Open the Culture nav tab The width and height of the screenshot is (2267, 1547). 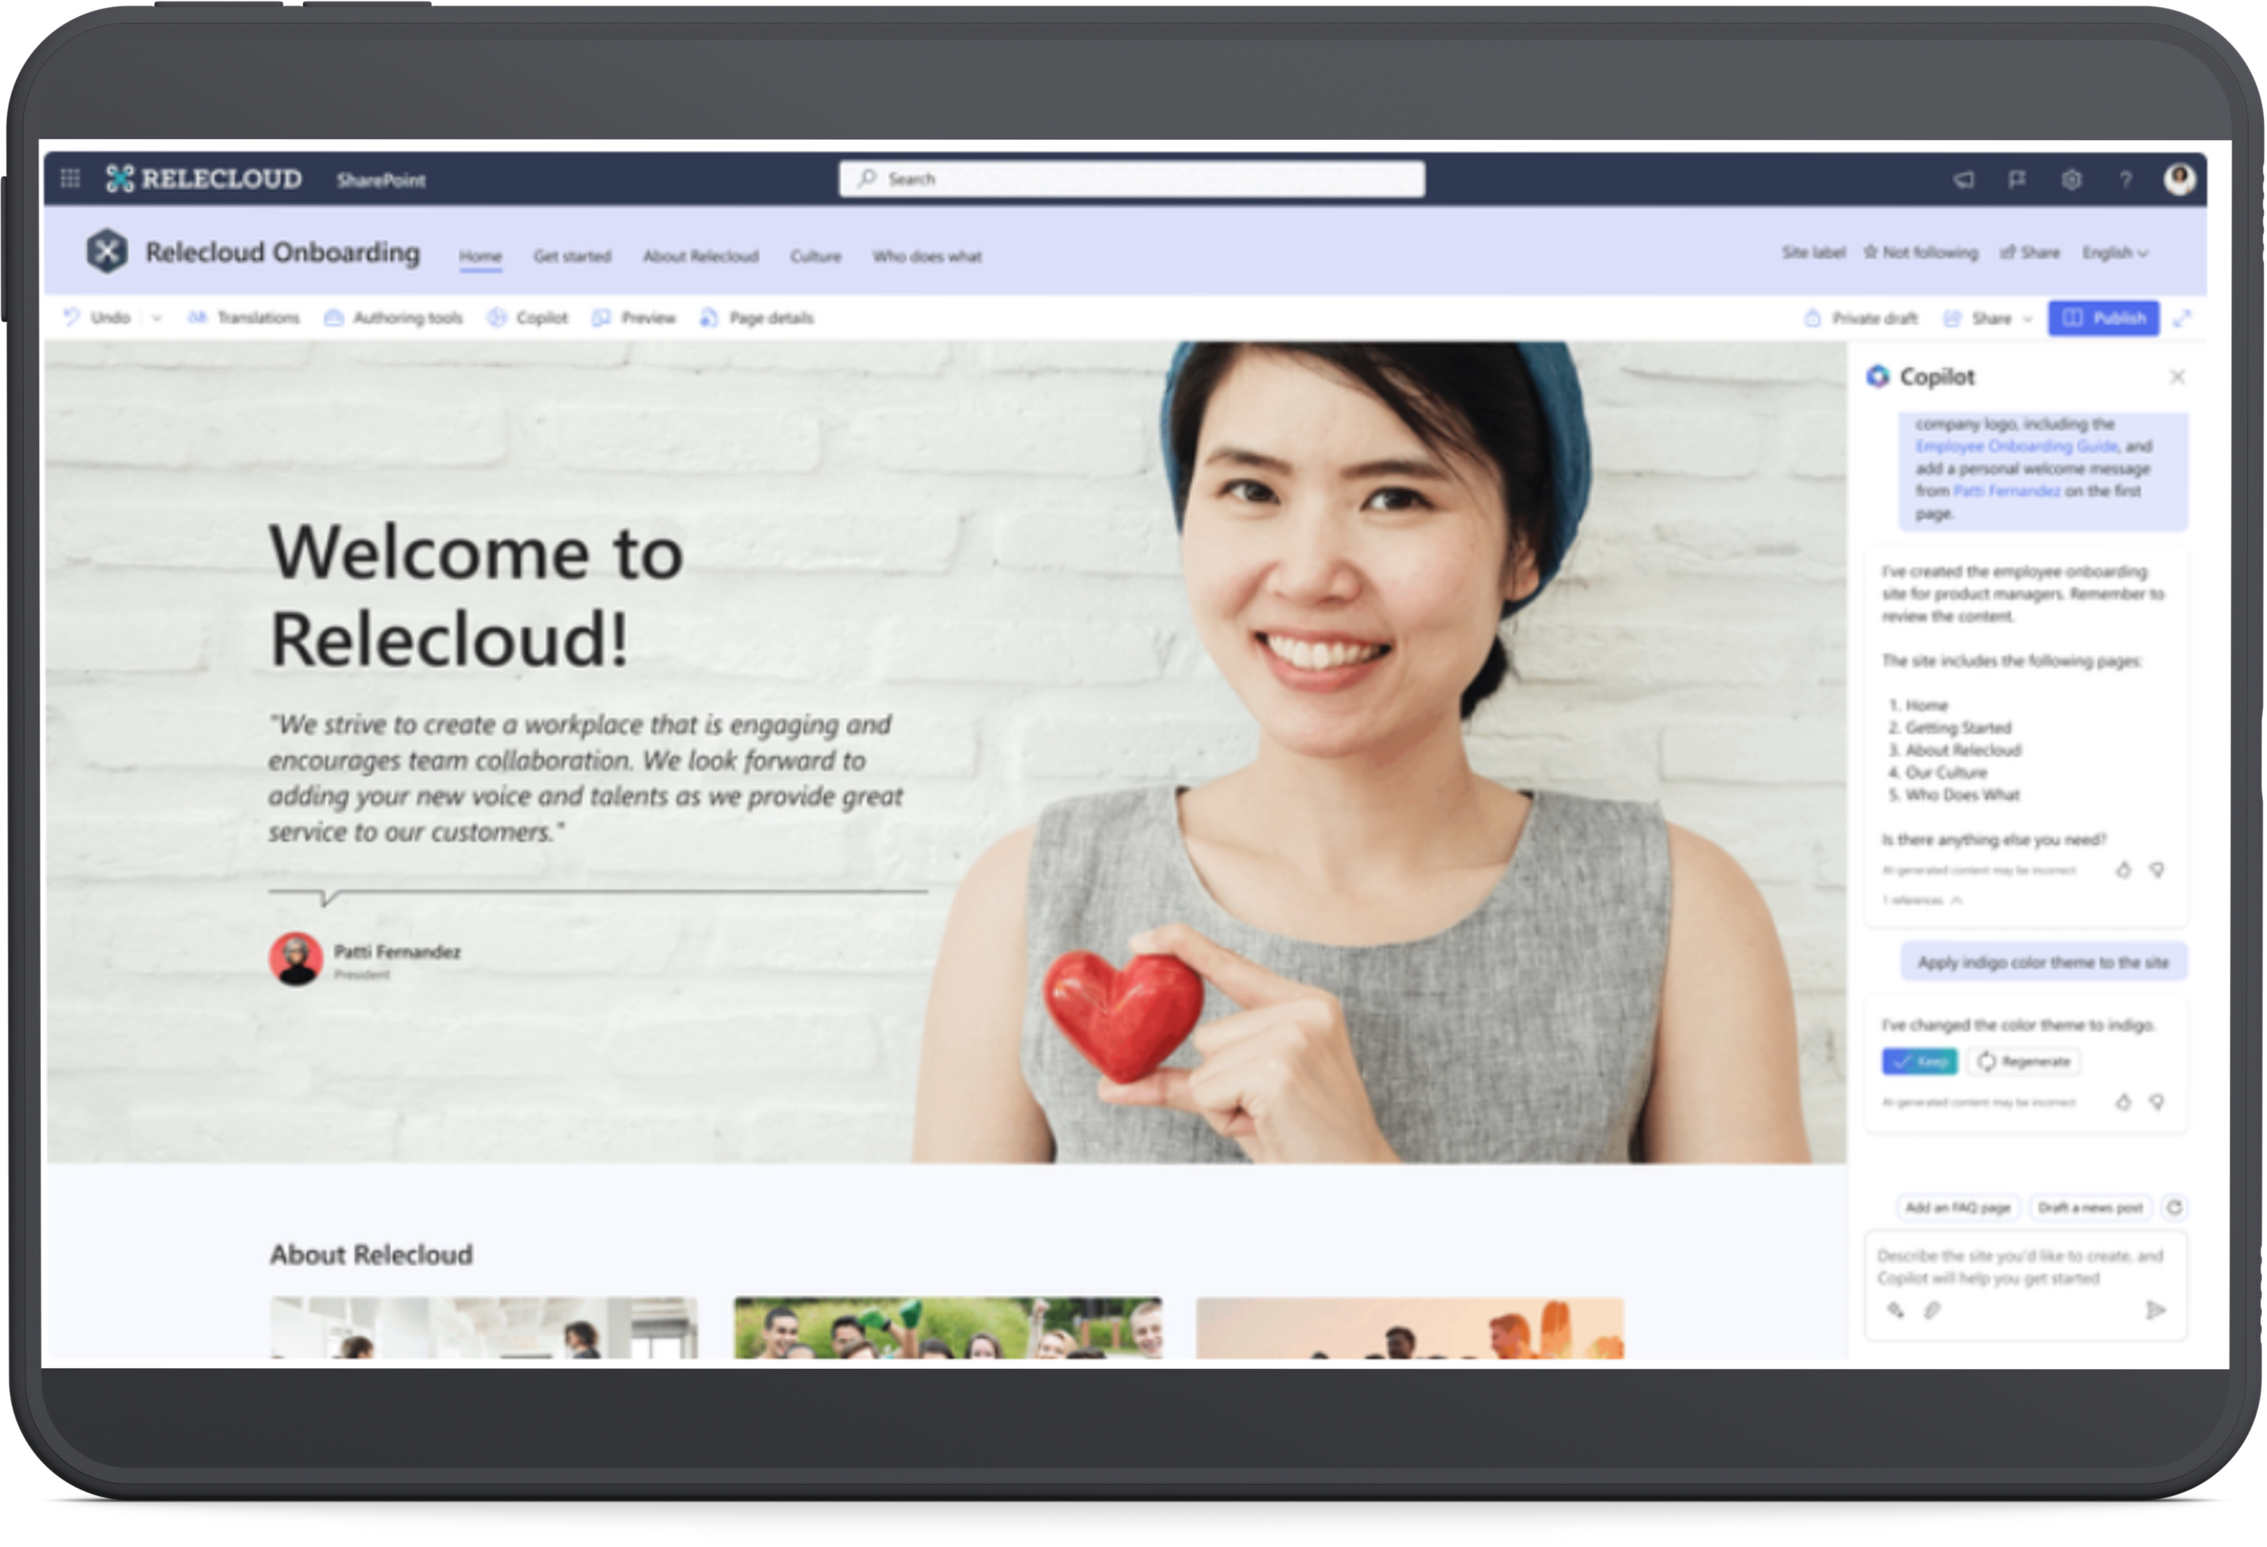coord(816,256)
